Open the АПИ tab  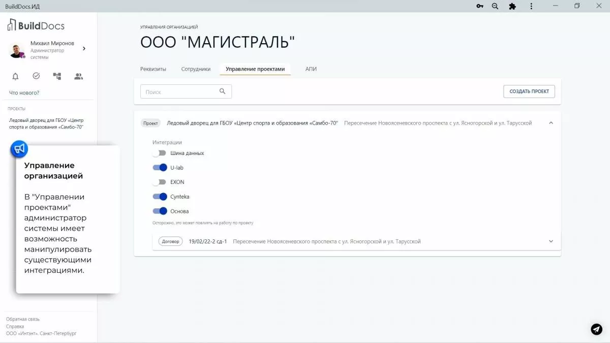point(311,69)
